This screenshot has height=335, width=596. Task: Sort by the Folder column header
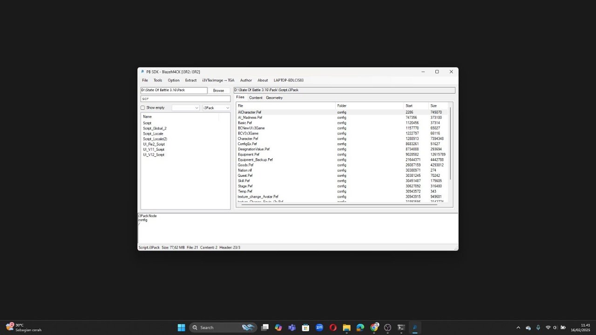coord(370,106)
